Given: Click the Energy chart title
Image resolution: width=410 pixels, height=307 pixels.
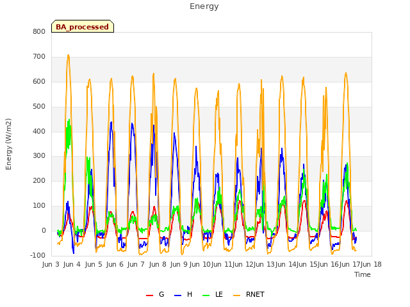Looking at the screenshot, I should (x=204, y=6).
